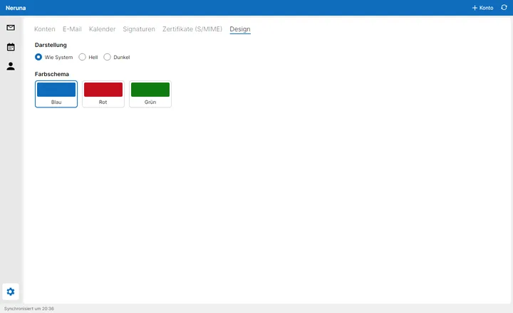Click the Darstellung section heading
The height and width of the screenshot is (313, 513).
pyautogui.click(x=51, y=45)
